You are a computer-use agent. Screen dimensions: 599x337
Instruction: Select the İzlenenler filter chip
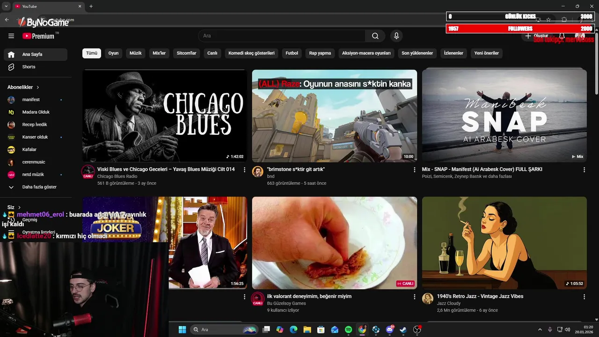(453, 53)
